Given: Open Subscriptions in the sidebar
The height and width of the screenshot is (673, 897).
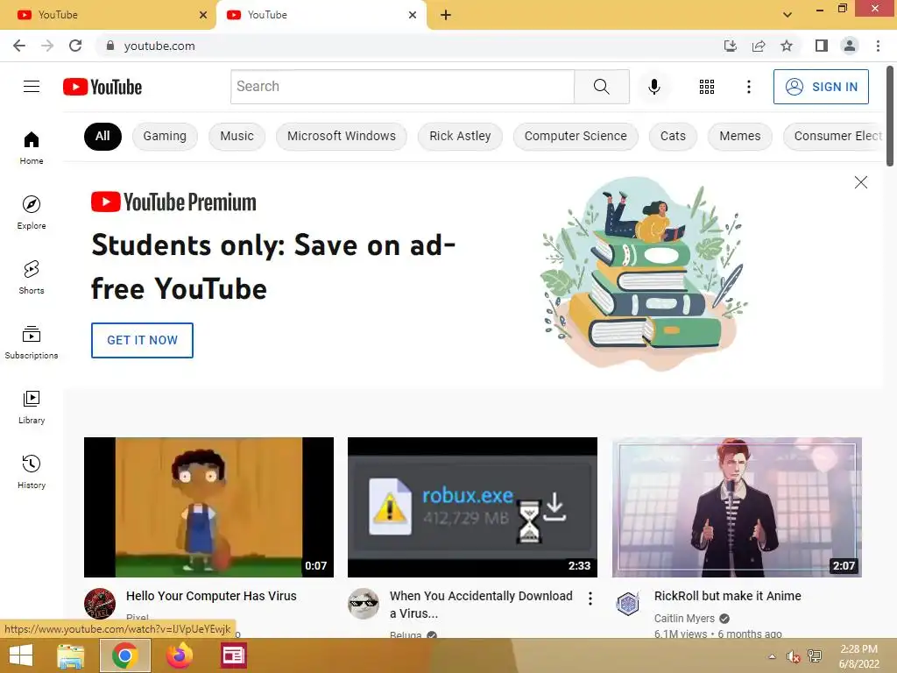Looking at the screenshot, I should point(32,343).
